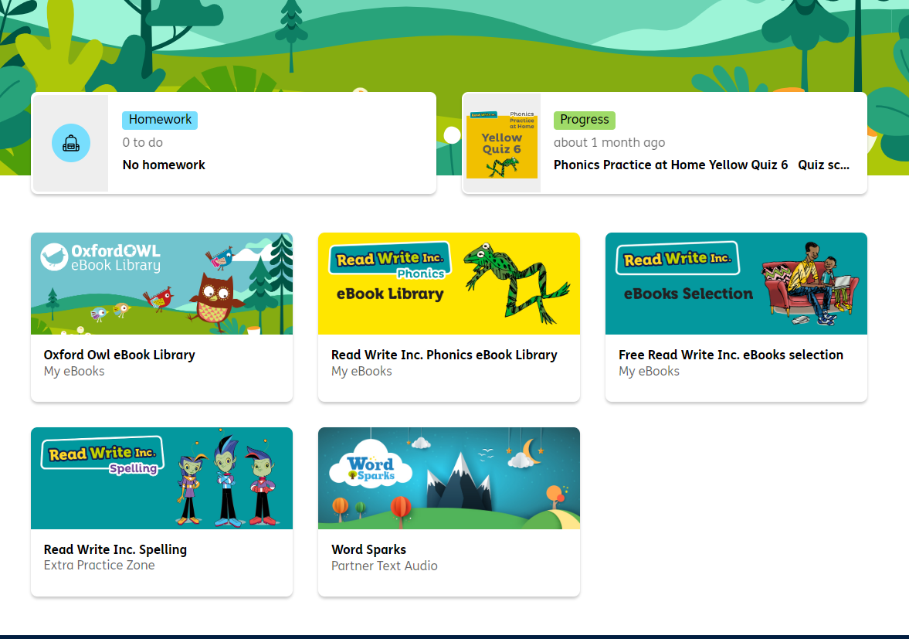This screenshot has width=909, height=639.
Task: Click the family reading on sofa illustration
Action: point(810,284)
